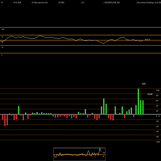
Task: Click the MR value '79.49'
Action: pos(150,94)
